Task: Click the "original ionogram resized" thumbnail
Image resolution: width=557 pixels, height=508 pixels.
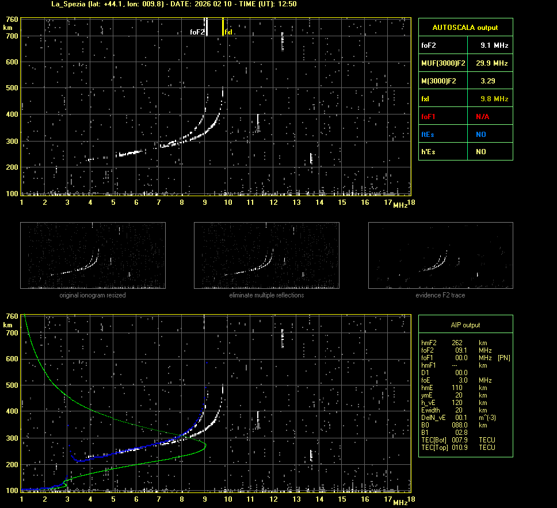Action: click(x=93, y=255)
